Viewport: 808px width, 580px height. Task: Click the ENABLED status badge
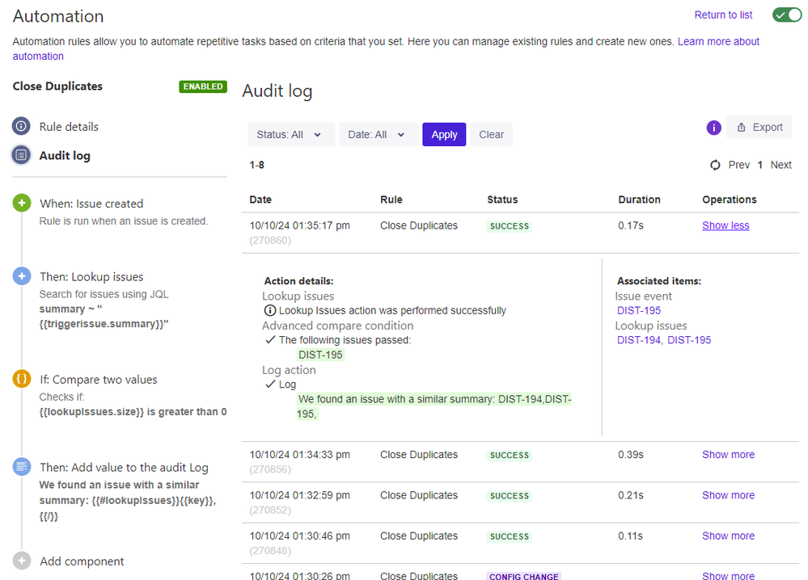click(203, 86)
